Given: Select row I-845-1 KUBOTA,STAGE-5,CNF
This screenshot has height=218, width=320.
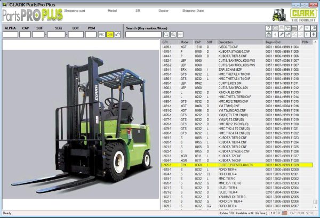Looking at the screenshot, I should pyautogui.click(x=237, y=51).
